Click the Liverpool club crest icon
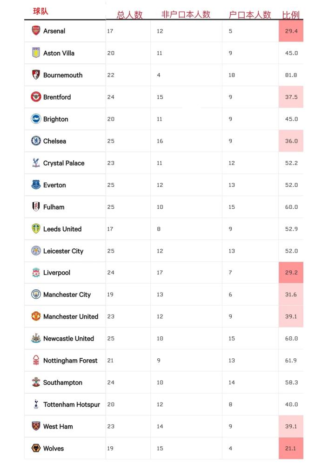This screenshot has height=465, width=335. click(36, 273)
